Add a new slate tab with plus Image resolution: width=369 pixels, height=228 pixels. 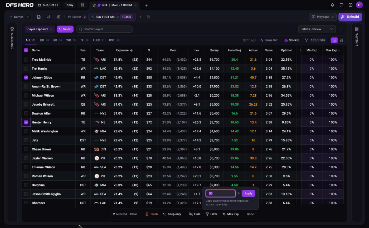point(146,5)
